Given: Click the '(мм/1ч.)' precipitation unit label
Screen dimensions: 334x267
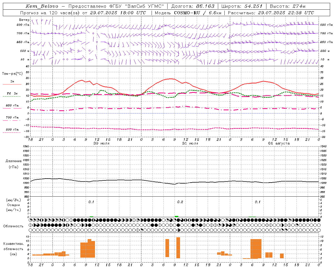Looking at the screenshot, I should [x=14, y=210].
